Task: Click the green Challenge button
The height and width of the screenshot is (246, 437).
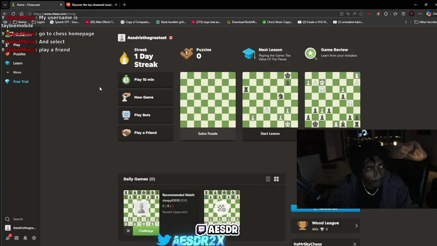Action: click(146, 231)
